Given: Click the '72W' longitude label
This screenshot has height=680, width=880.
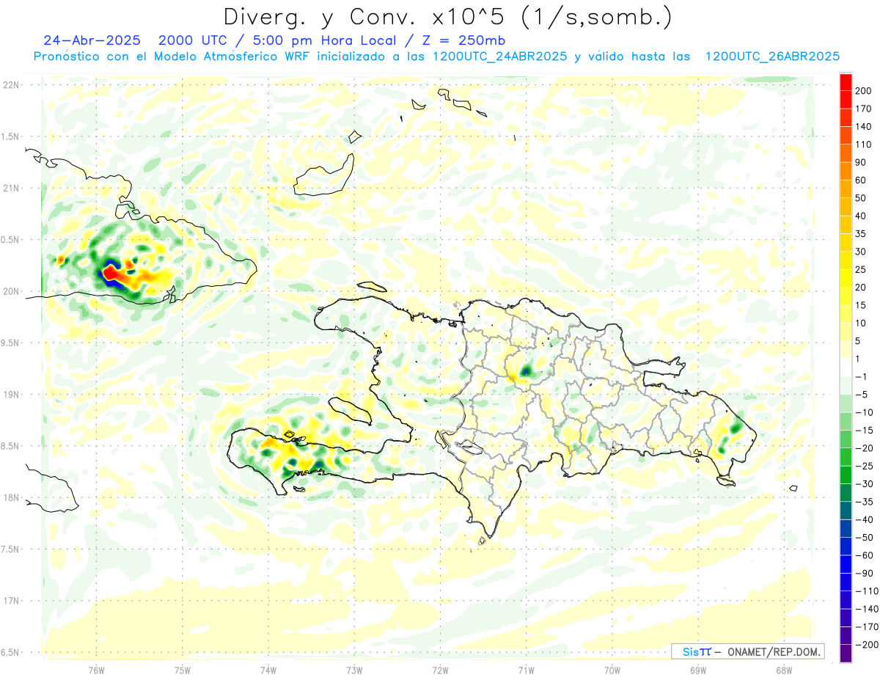Looking at the screenshot, I should [x=440, y=670].
